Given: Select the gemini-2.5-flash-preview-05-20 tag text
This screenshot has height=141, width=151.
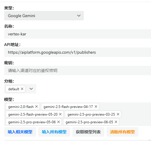Looking at the screenshot, I should click(33, 114).
